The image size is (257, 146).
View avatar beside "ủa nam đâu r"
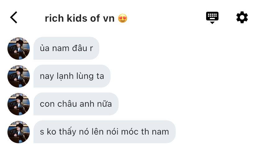(x=19, y=49)
